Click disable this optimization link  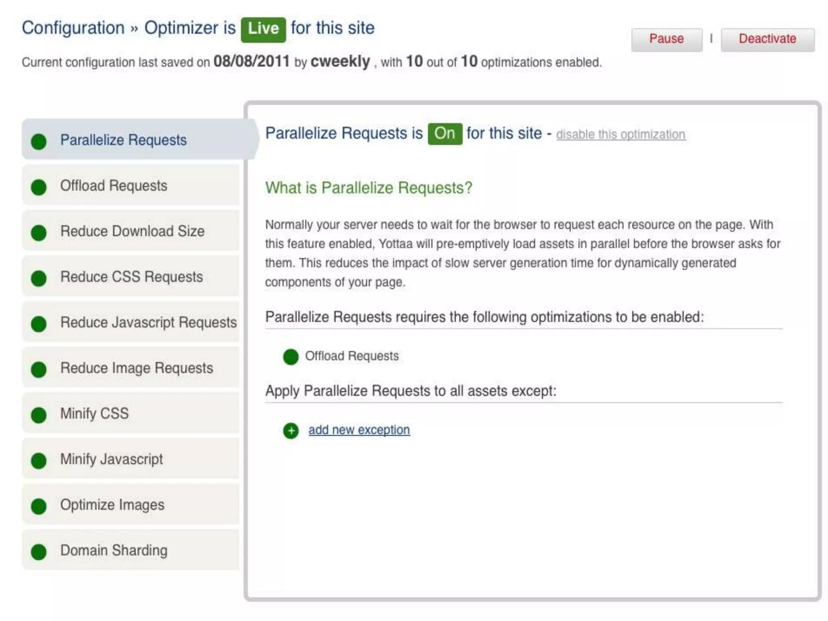point(621,135)
